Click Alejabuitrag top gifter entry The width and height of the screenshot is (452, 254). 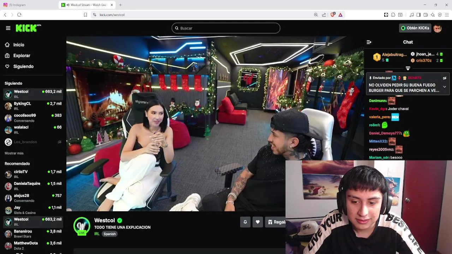[x=390, y=57]
